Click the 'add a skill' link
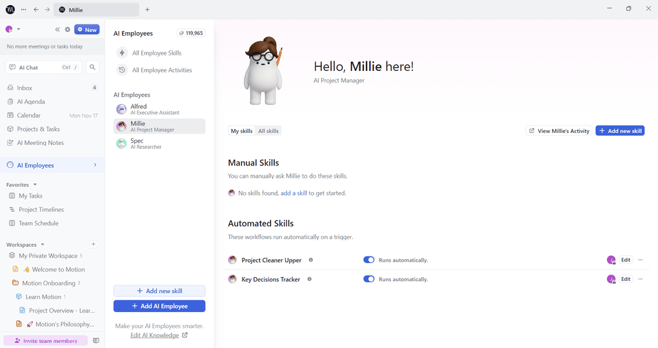 pos(294,193)
